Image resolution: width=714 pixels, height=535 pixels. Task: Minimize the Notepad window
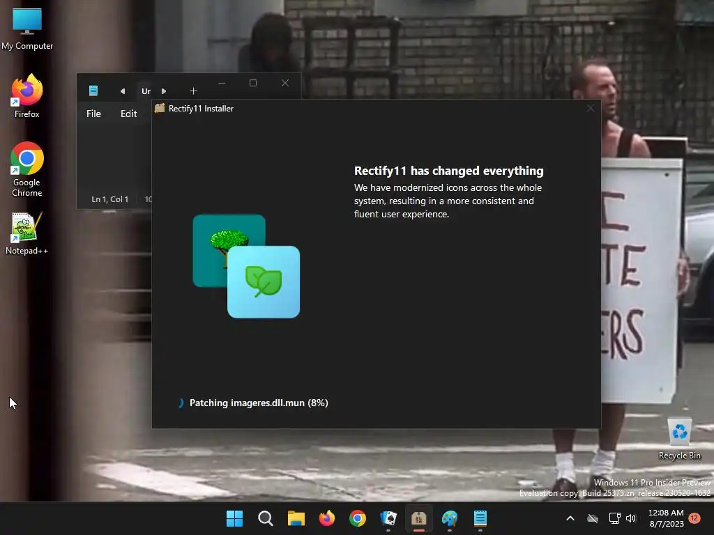222,84
